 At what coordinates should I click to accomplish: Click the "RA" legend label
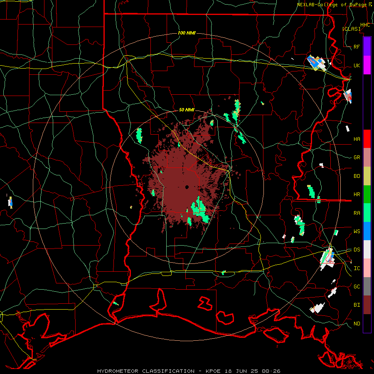(357, 213)
